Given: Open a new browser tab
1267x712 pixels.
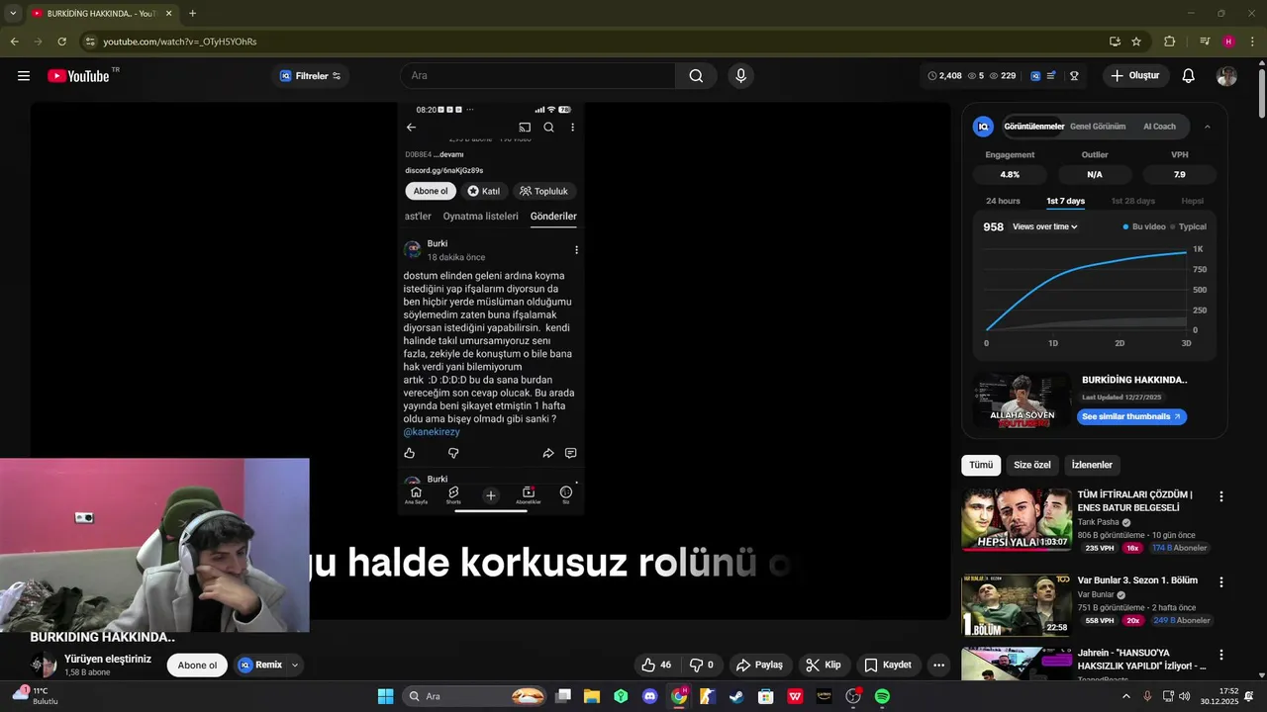Looking at the screenshot, I should pos(192,13).
